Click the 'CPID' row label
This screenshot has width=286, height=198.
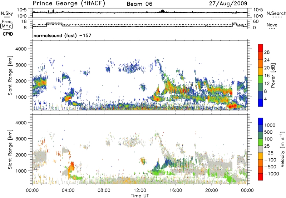coord(8,34)
